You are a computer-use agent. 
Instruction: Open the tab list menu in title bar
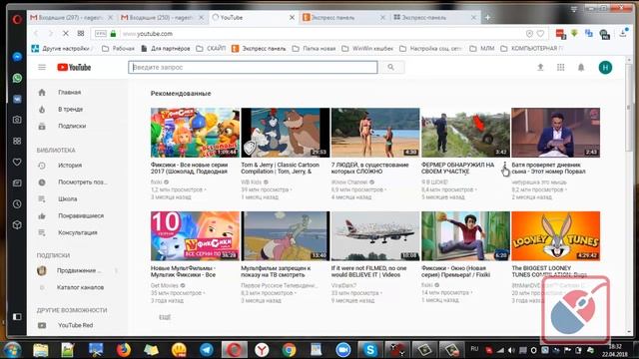point(574,9)
